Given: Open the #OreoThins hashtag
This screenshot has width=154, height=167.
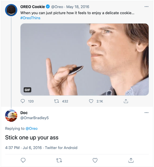Looking at the screenshot, I should [x=30, y=18].
